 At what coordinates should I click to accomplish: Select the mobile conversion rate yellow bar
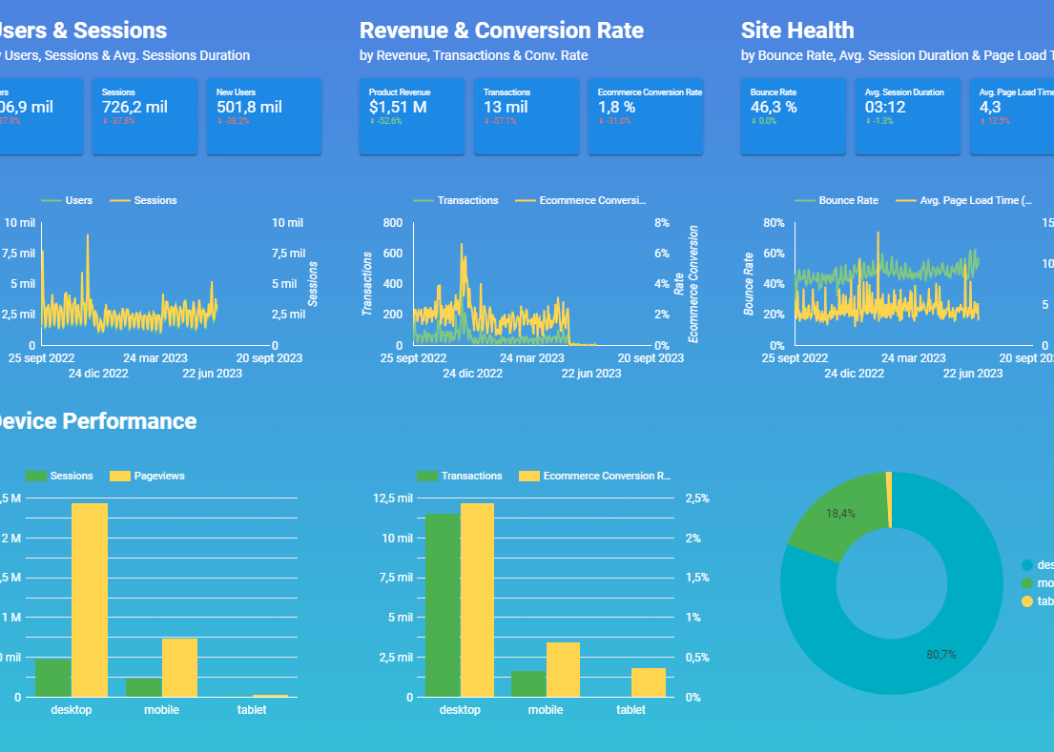(x=564, y=669)
